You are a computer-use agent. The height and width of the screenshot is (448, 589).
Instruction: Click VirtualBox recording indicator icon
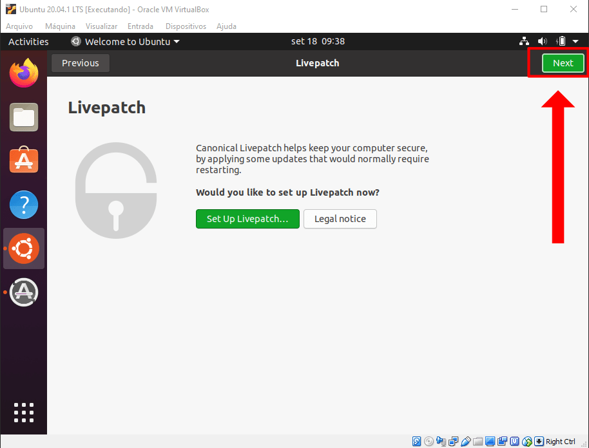click(x=502, y=442)
